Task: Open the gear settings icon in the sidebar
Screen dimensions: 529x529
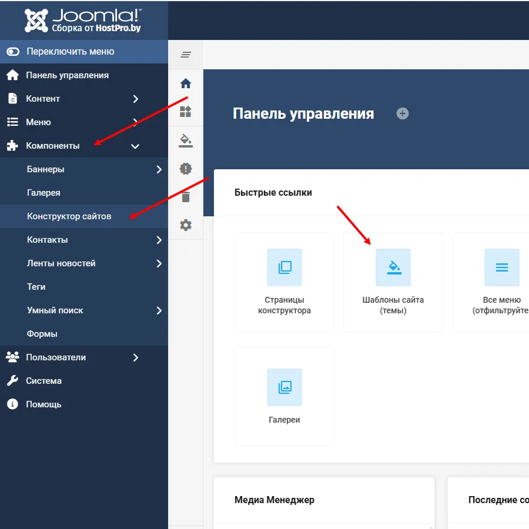Action: 186,225
